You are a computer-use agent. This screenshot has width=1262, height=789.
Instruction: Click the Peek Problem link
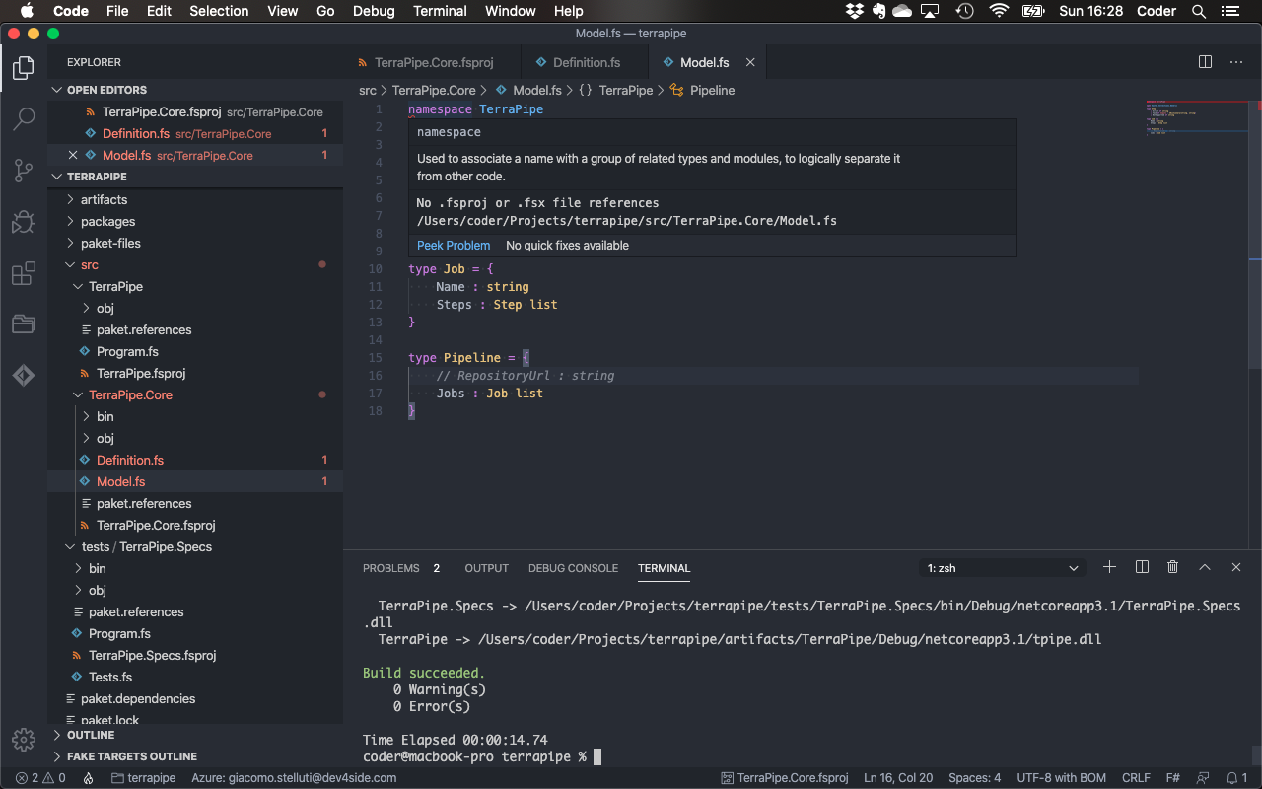[453, 245]
